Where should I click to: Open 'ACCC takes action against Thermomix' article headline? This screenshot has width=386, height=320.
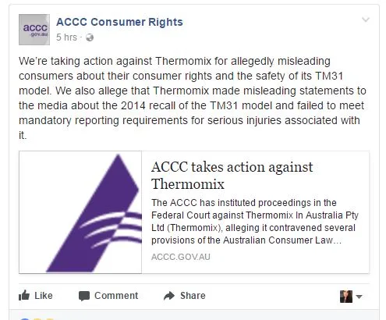[232, 176]
